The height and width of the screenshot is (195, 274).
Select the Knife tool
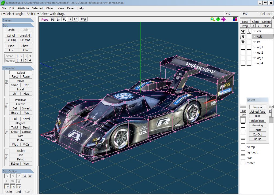coord(21,140)
